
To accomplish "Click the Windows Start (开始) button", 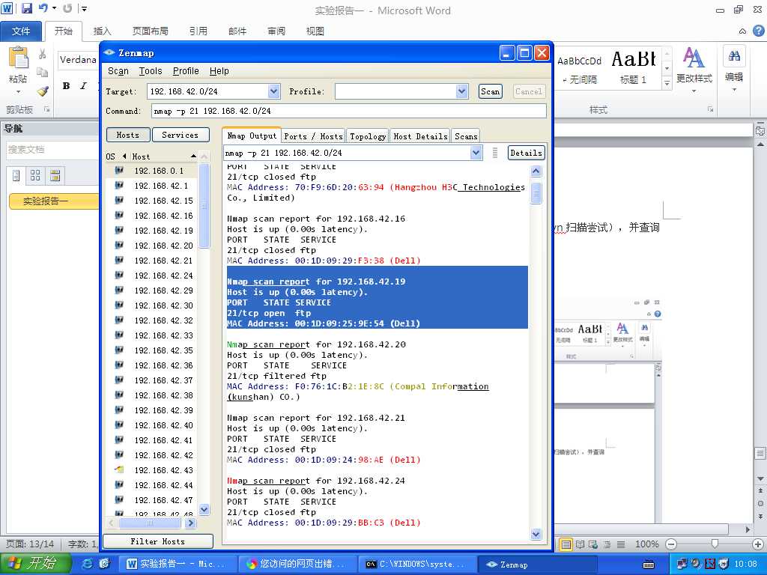I will [35, 564].
